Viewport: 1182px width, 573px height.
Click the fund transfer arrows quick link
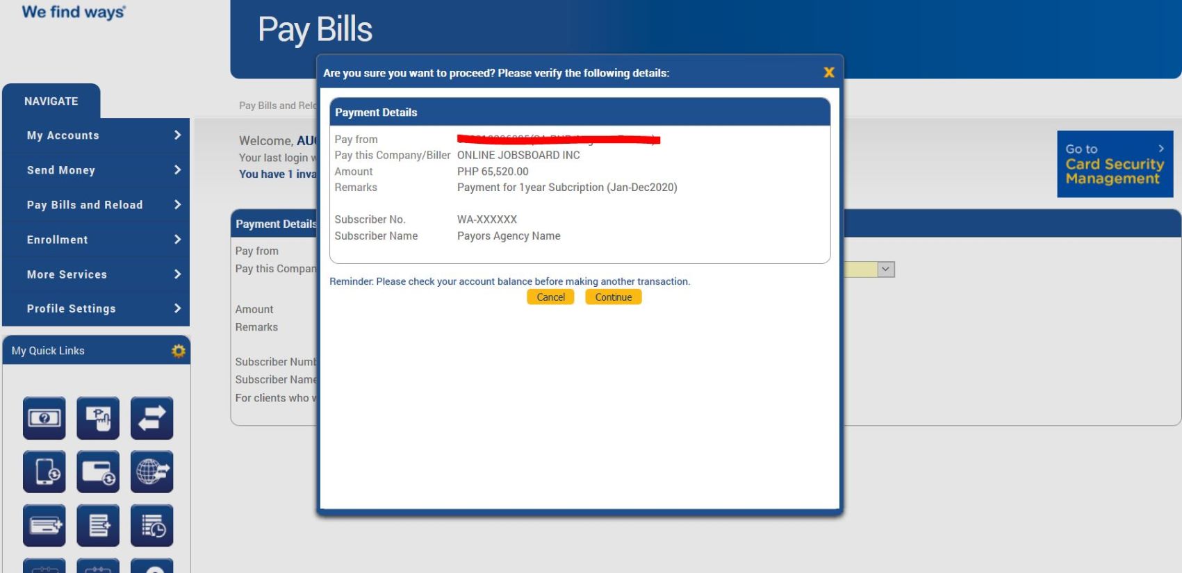pyautogui.click(x=151, y=418)
